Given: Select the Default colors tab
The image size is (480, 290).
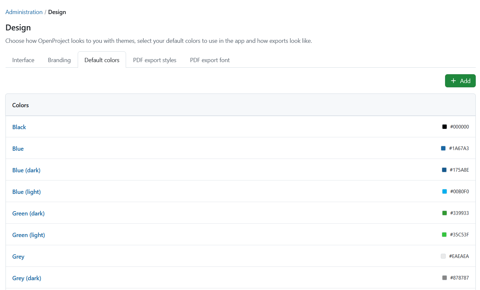Looking at the screenshot, I should point(102,60).
